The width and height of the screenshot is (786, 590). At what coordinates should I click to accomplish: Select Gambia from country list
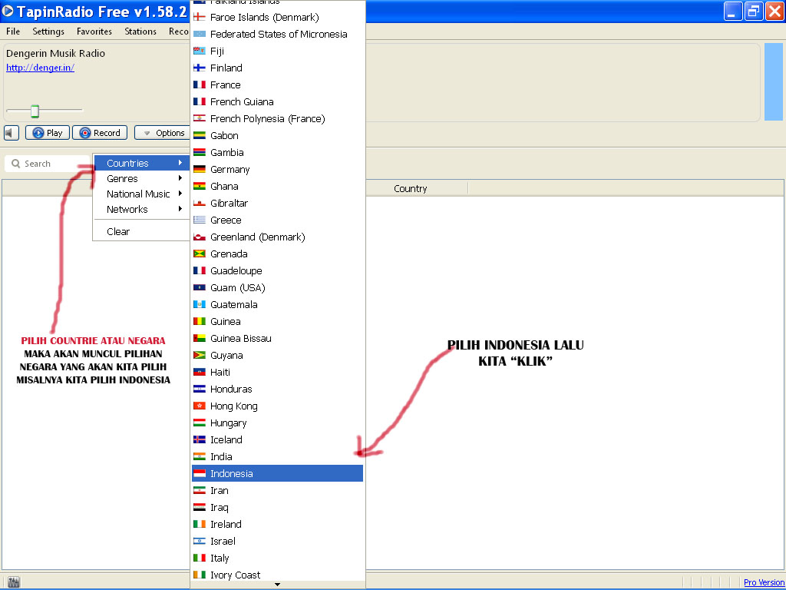click(x=277, y=153)
